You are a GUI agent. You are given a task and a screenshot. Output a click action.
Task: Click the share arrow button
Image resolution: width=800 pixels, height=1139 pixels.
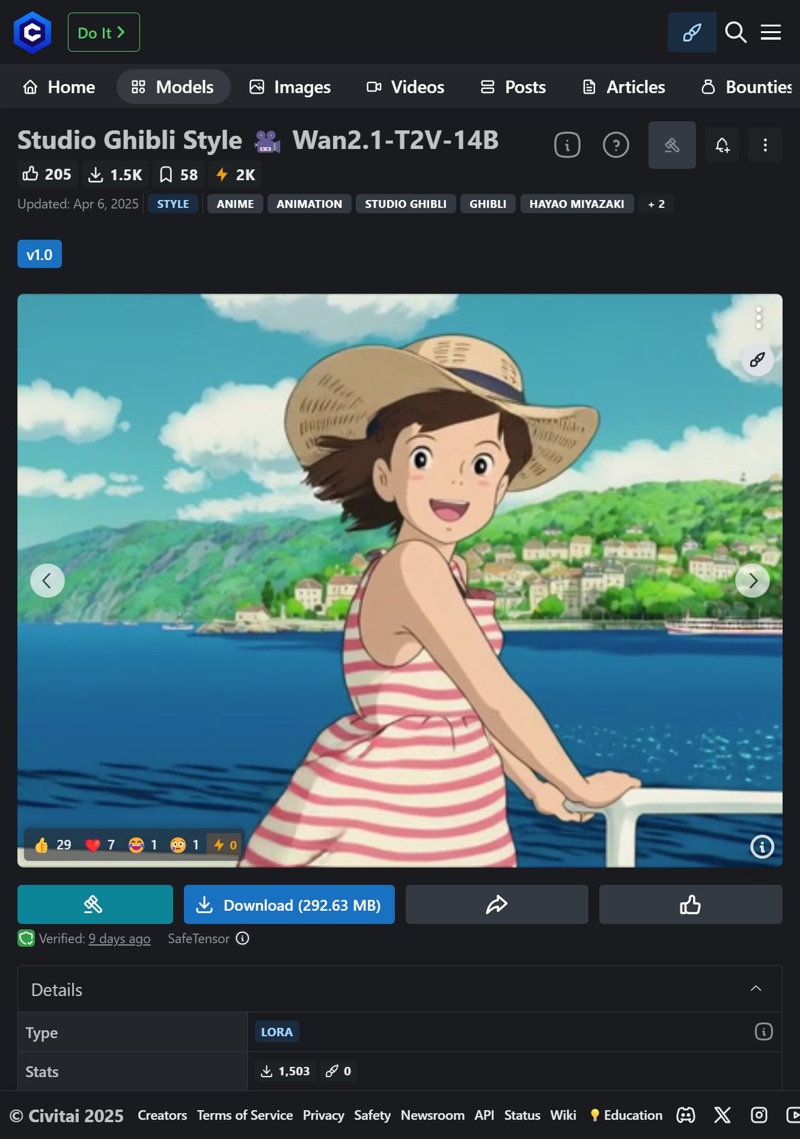point(496,904)
